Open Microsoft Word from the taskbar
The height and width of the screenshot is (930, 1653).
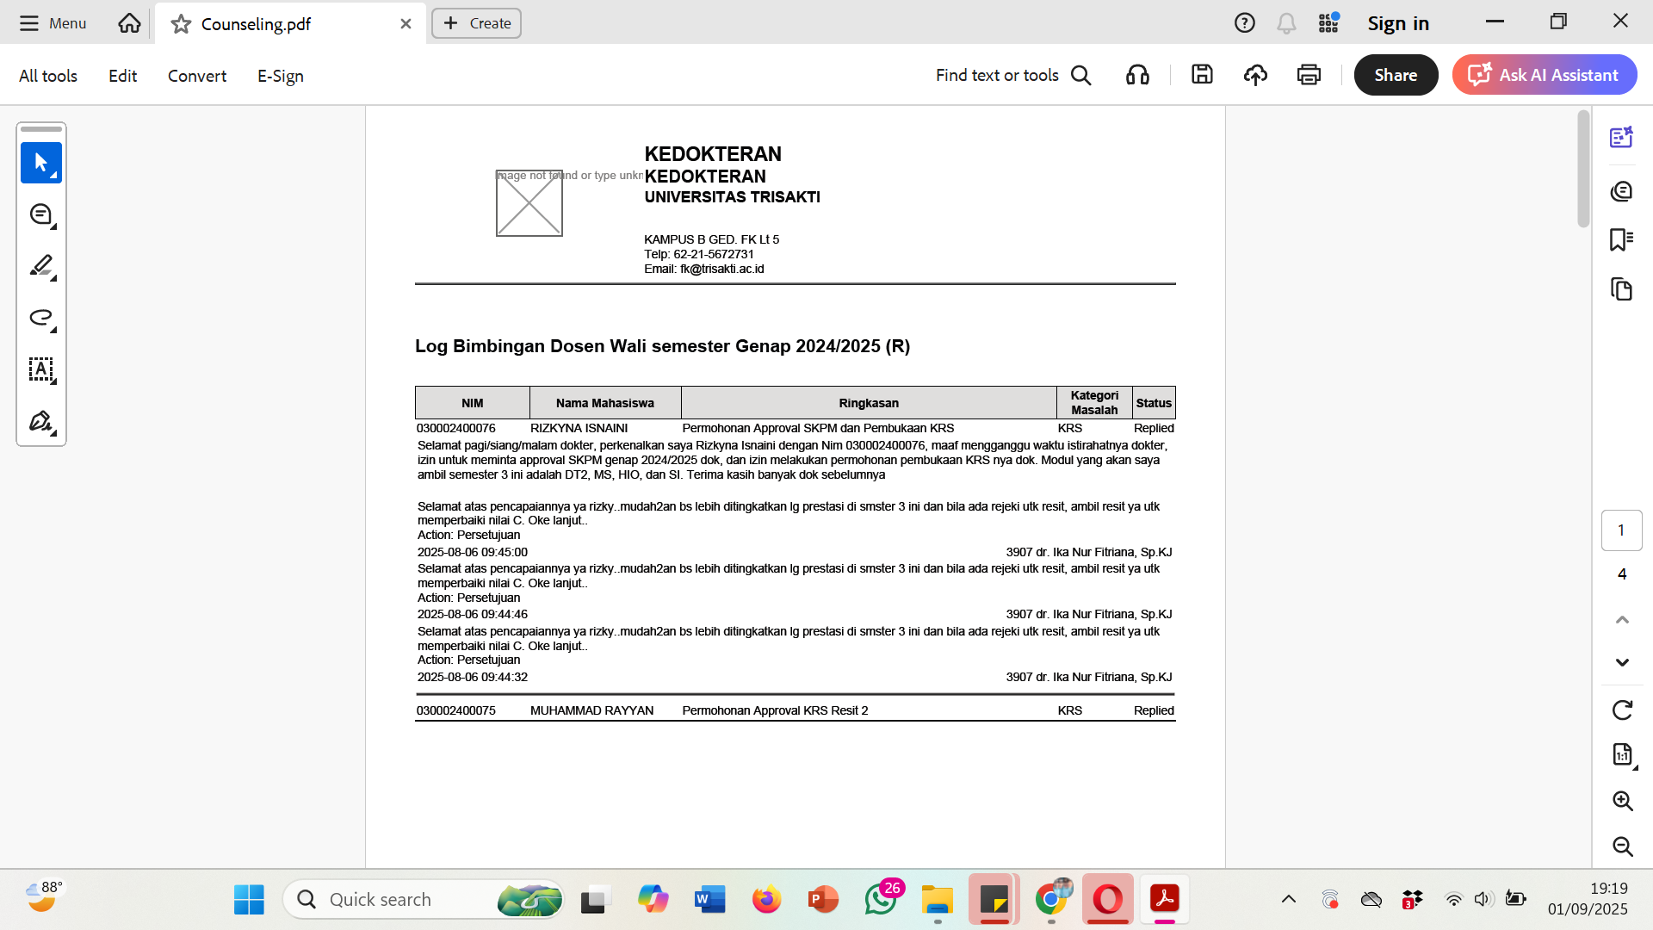tap(710, 900)
